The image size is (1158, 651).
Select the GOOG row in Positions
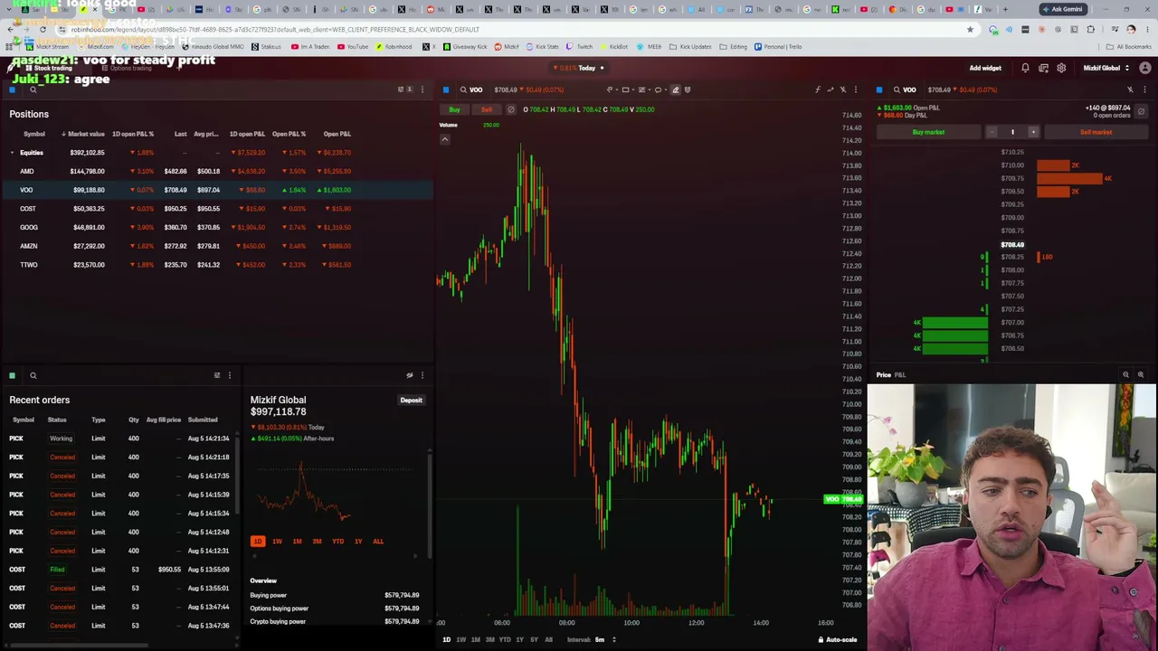[217, 227]
